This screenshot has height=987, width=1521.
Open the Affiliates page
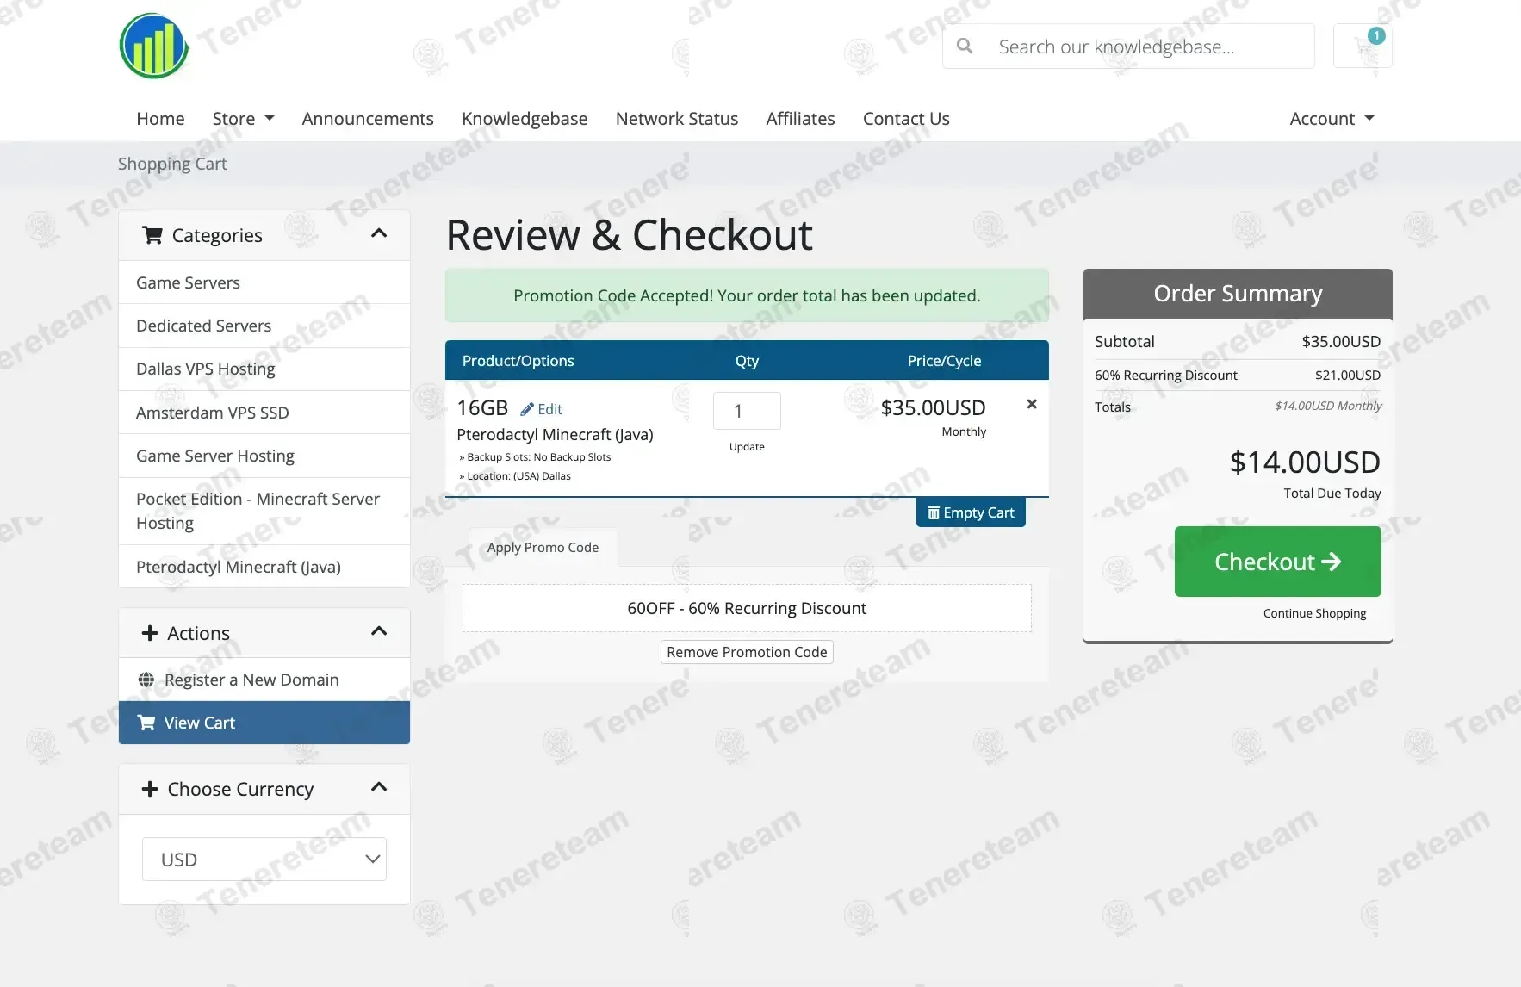tap(800, 119)
